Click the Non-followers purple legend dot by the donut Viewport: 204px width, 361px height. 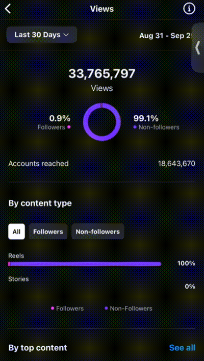135,127
